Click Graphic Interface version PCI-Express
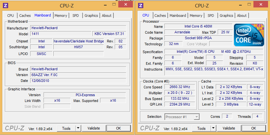270x135 pixels. [x=85, y=95]
